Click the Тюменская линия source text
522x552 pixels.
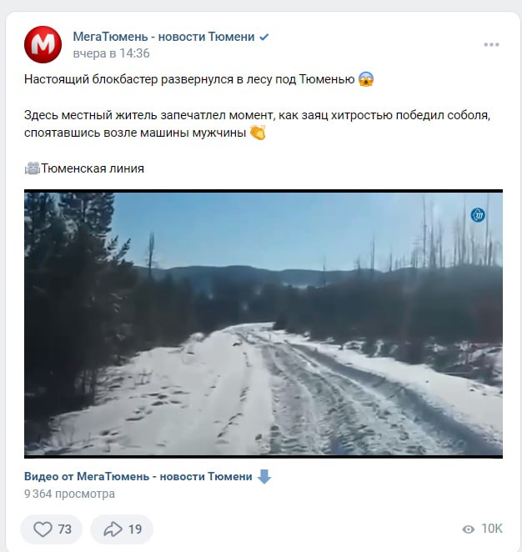pos(93,168)
